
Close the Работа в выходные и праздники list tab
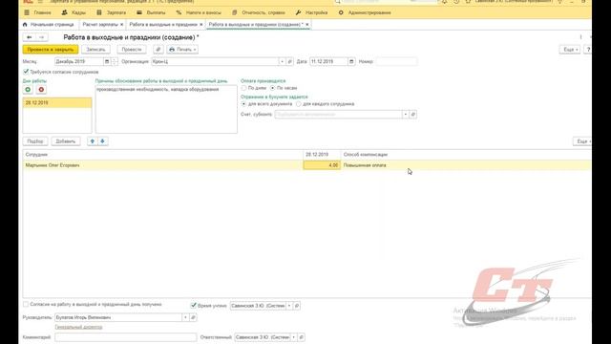tap(201, 25)
